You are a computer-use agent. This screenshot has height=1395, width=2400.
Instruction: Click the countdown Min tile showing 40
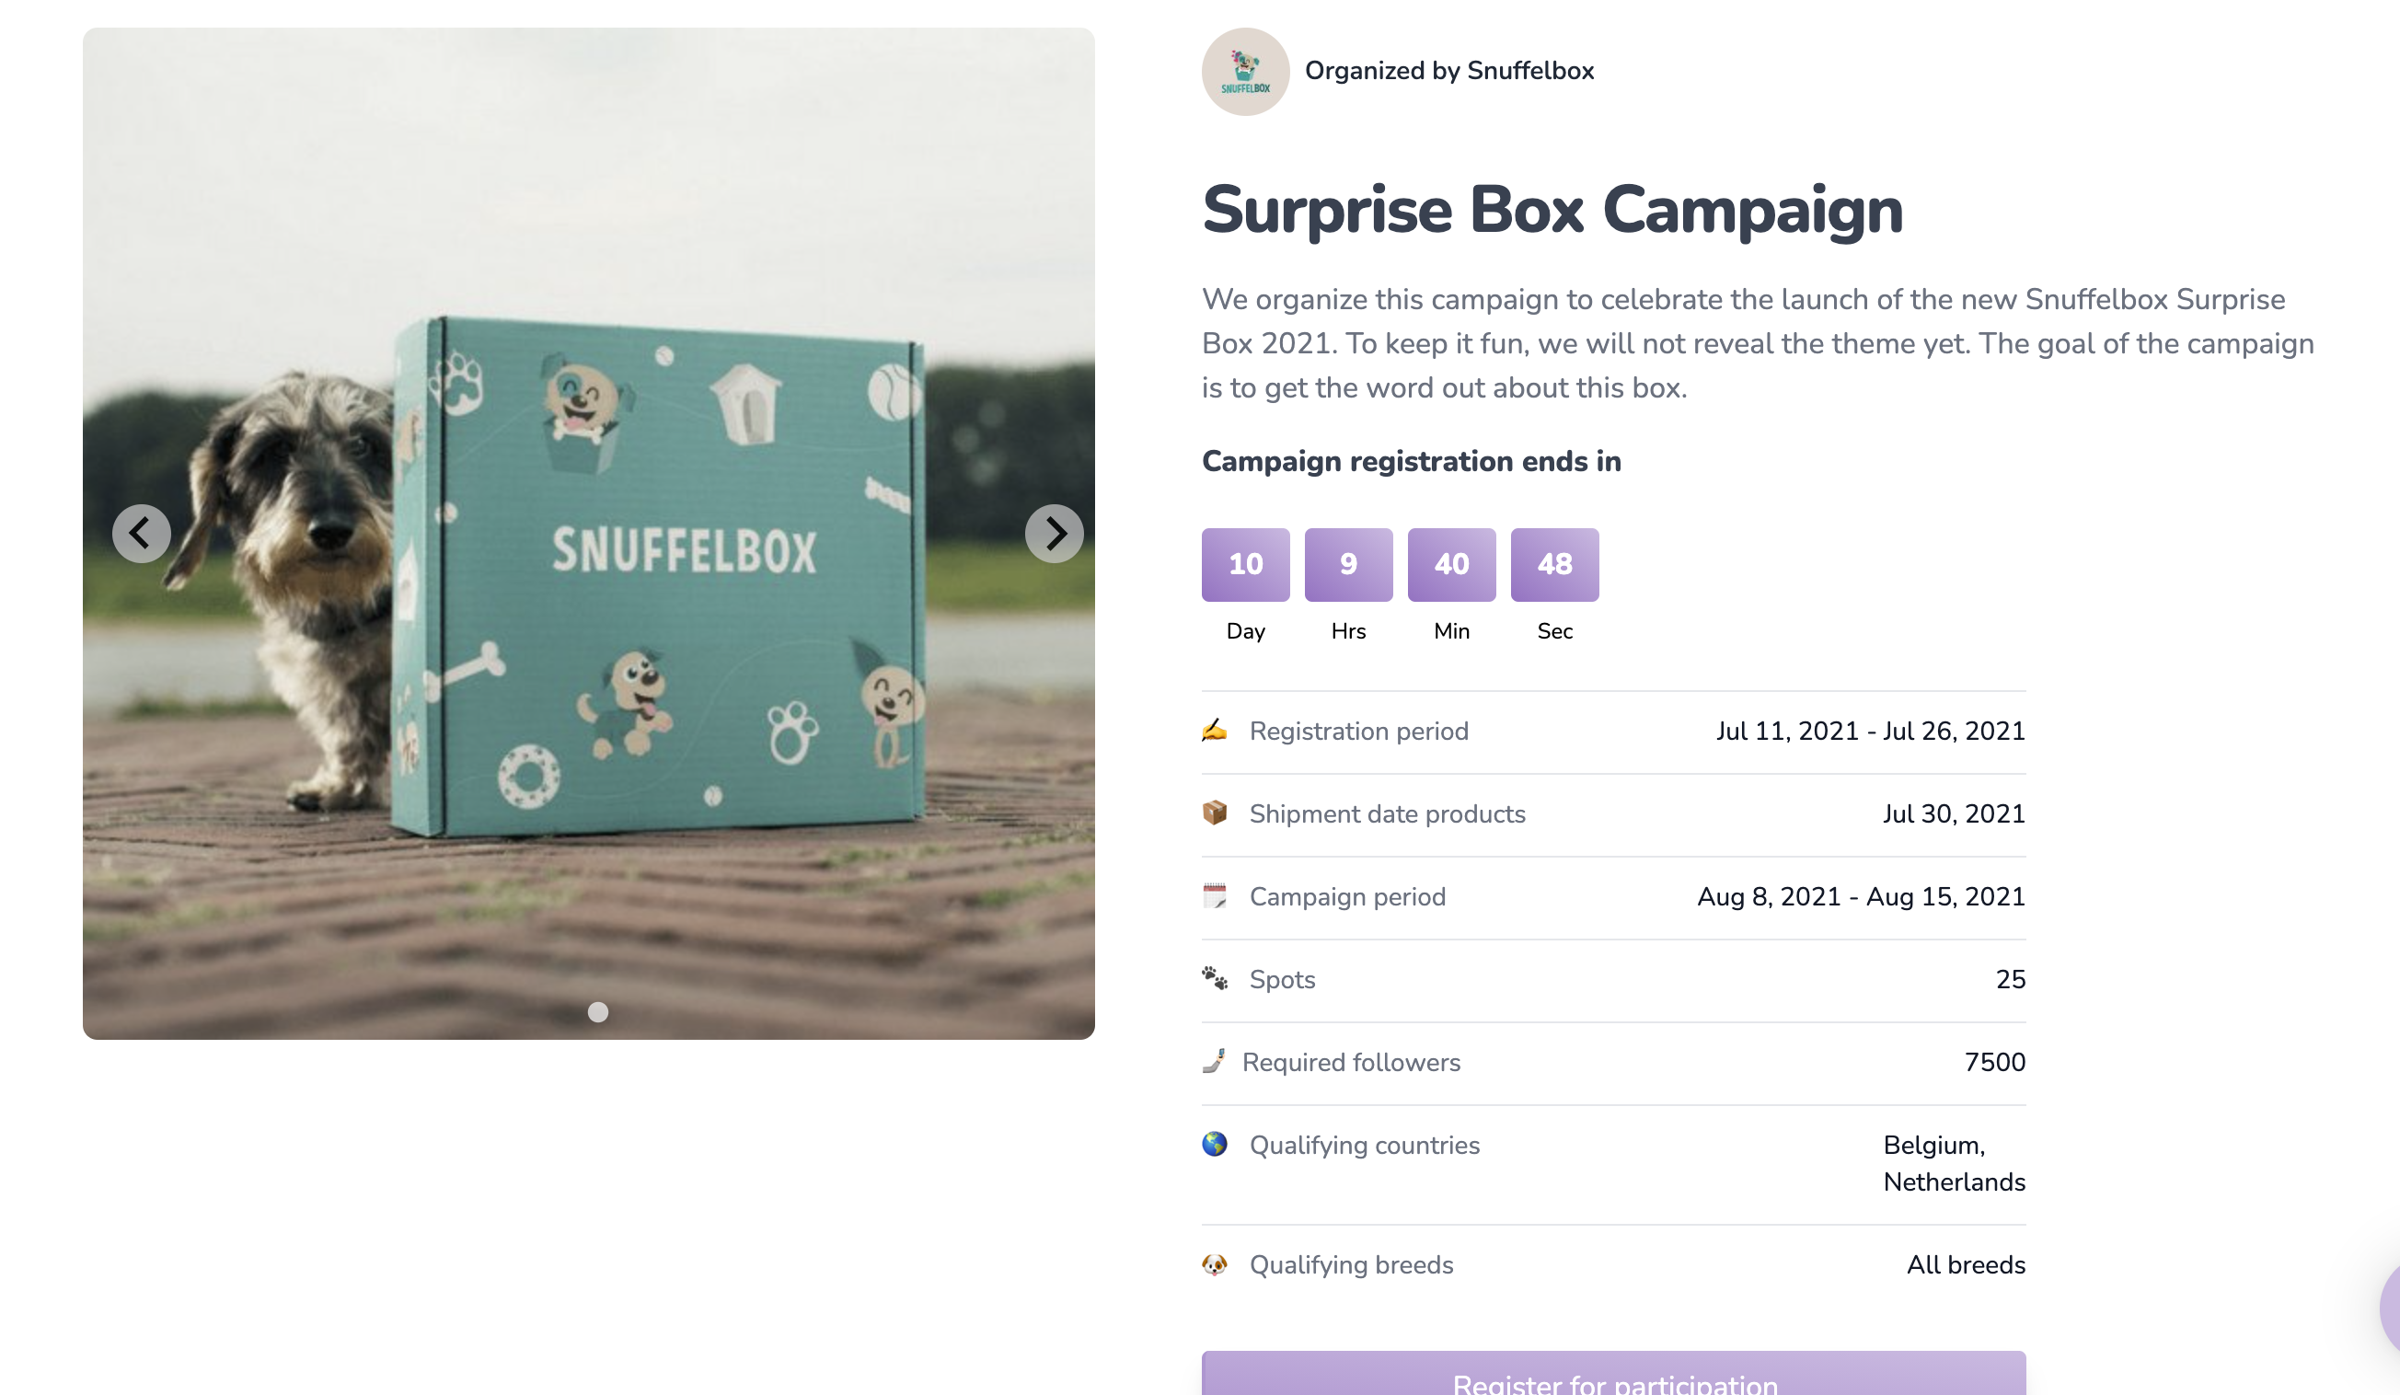tap(1451, 565)
